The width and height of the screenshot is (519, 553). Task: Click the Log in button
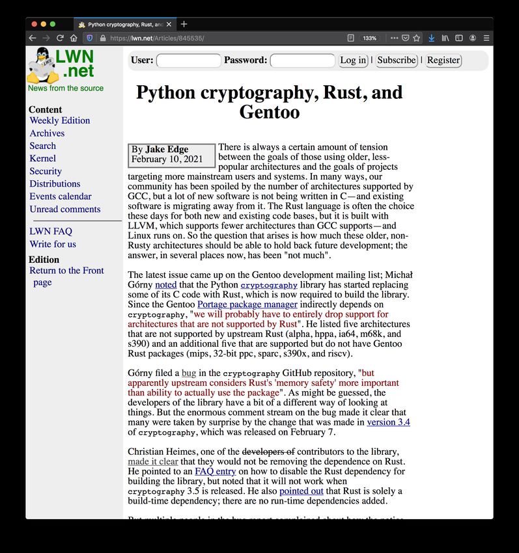click(x=353, y=61)
